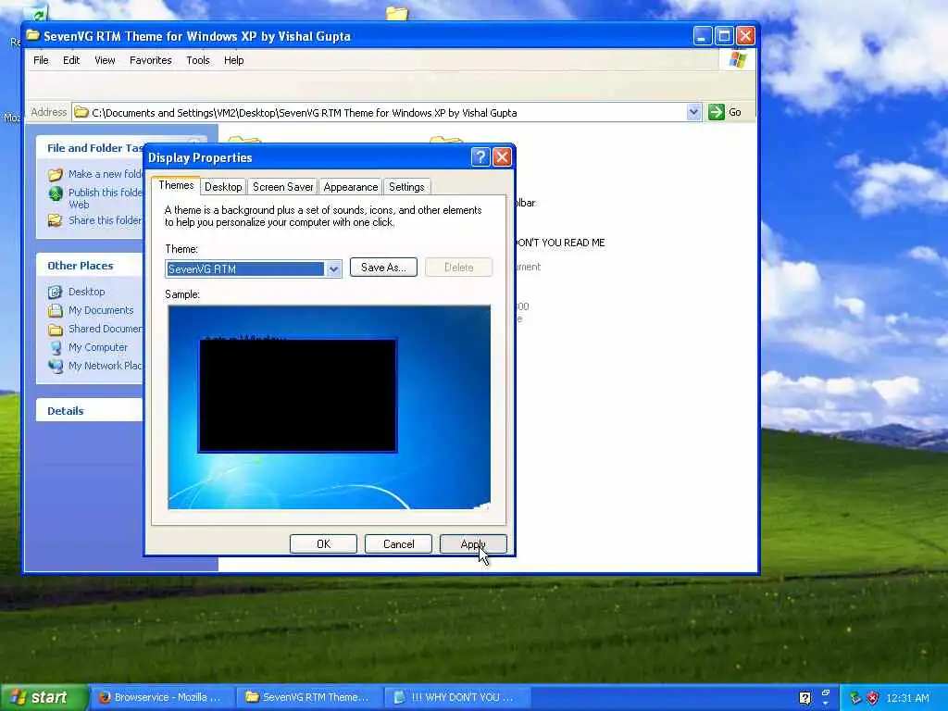The width and height of the screenshot is (948, 711).
Task: Click the Details panel header
Action: tap(90, 410)
